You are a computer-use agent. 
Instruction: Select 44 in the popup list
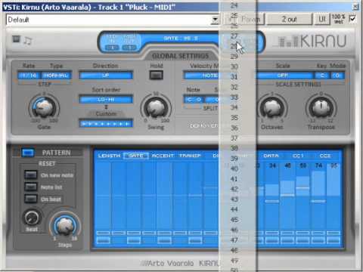pos(237,209)
